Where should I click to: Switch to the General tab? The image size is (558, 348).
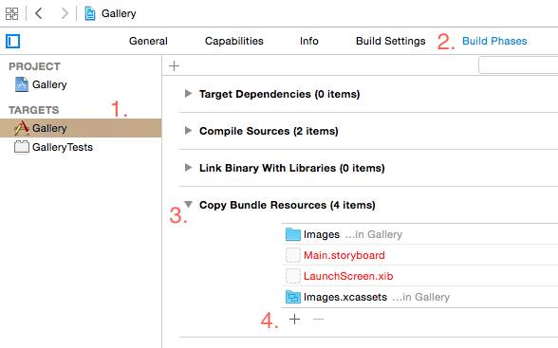[x=148, y=41]
